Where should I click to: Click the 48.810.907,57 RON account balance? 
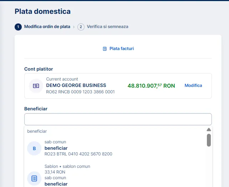pyautogui.click(x=151, y=86)
